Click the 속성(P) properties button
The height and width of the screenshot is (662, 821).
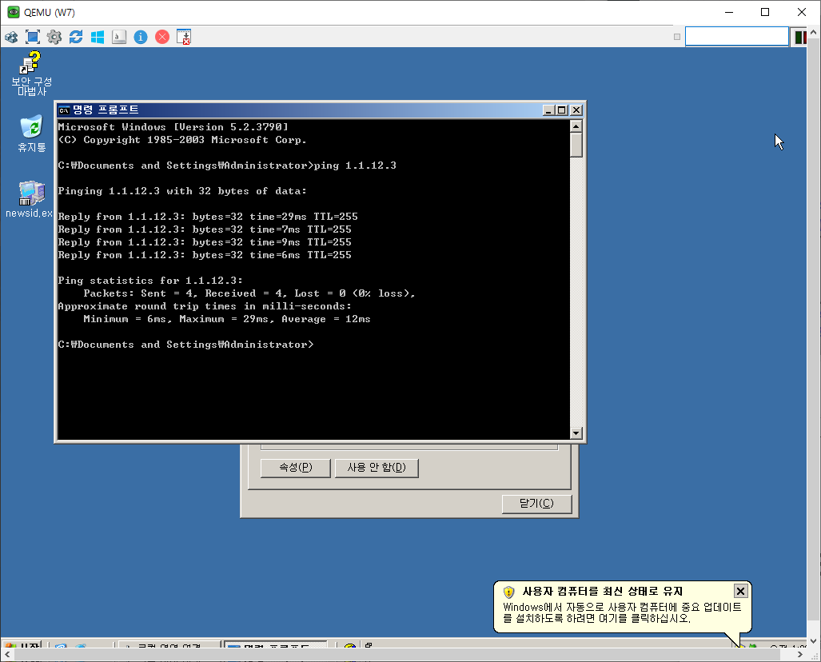tap(295, 468)
